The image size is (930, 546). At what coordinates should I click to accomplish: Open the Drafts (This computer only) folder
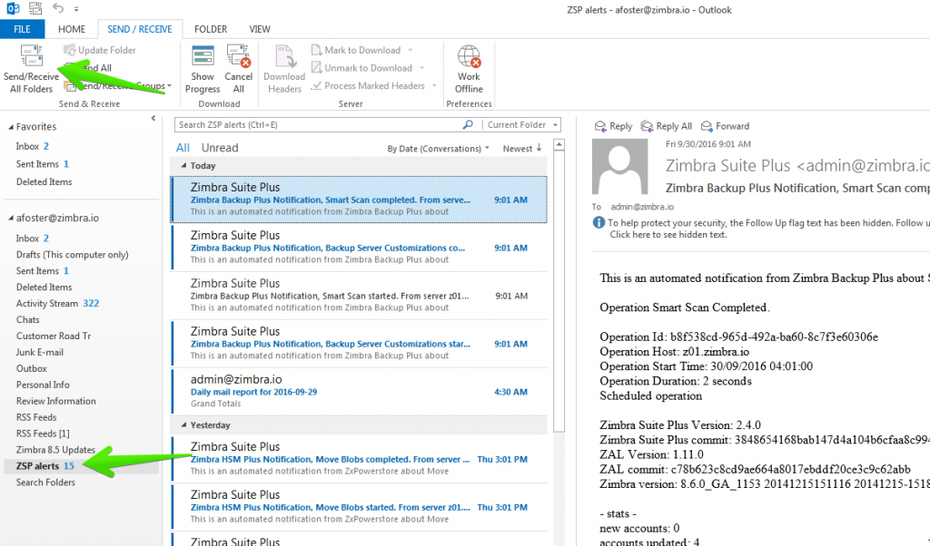pos(73,255)
